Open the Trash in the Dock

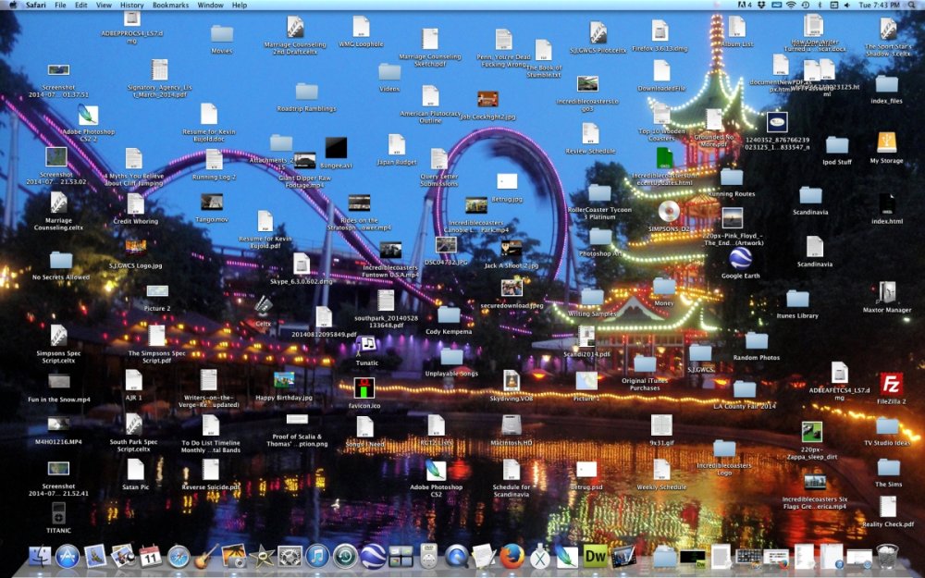click(886, 556)
